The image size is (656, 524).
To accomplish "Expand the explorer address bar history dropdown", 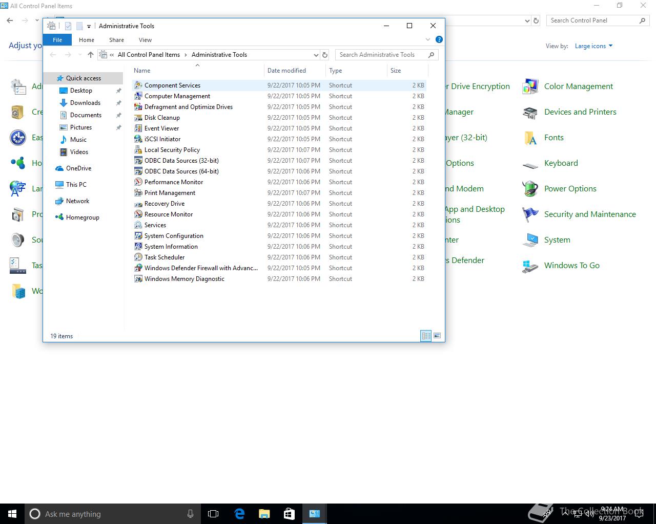I will pos(316,55).
